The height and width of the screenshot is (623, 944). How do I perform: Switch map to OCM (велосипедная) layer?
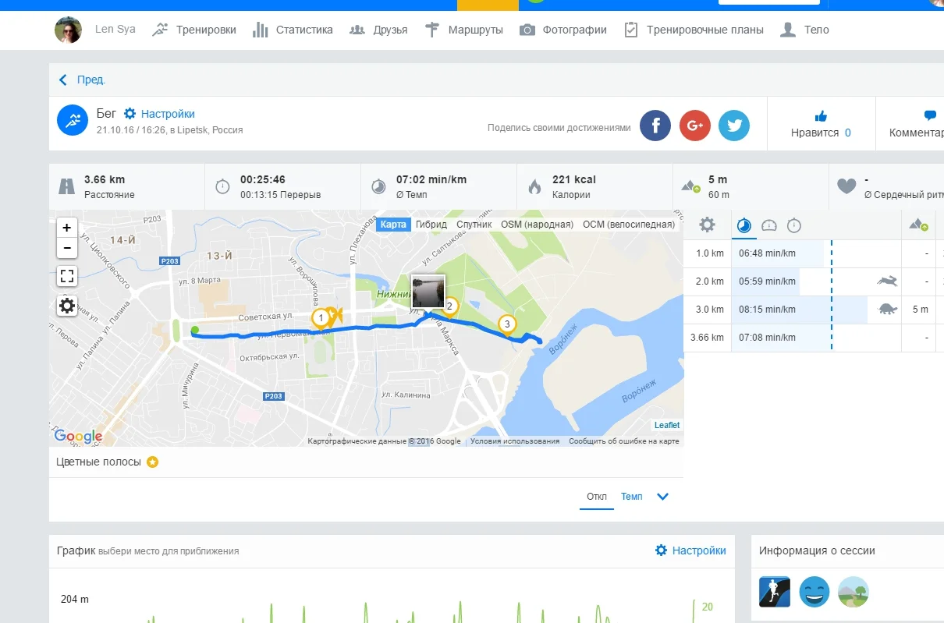[628, 225]
